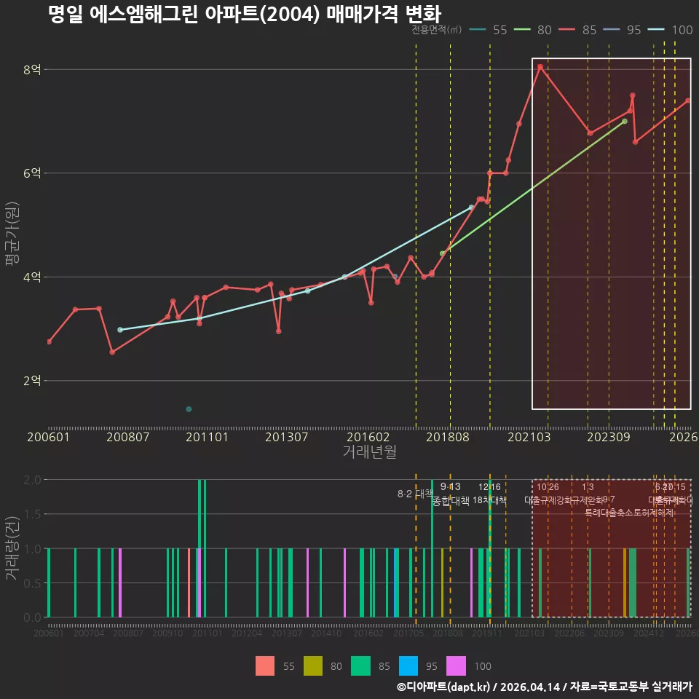This screenshot has height=699, width=699.
Task: Select the isolated teal 55 data point
Action: pos(189,409)
